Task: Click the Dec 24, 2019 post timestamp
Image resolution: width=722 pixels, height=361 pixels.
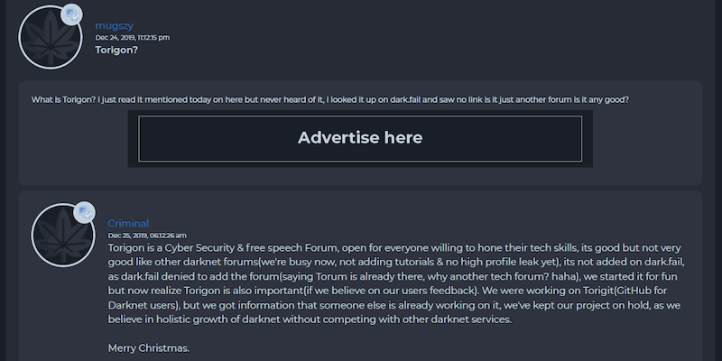Action: coord(132,38)
